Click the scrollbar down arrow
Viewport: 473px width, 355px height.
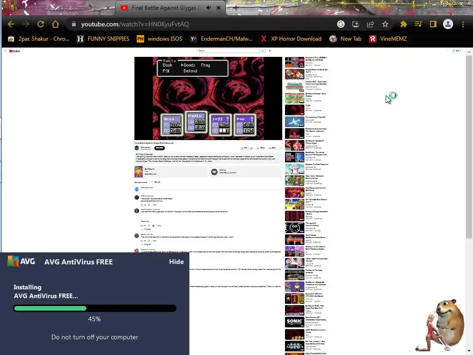[469, 352]
